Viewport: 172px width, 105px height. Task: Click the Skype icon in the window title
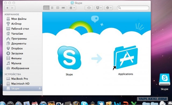[72, 3]
